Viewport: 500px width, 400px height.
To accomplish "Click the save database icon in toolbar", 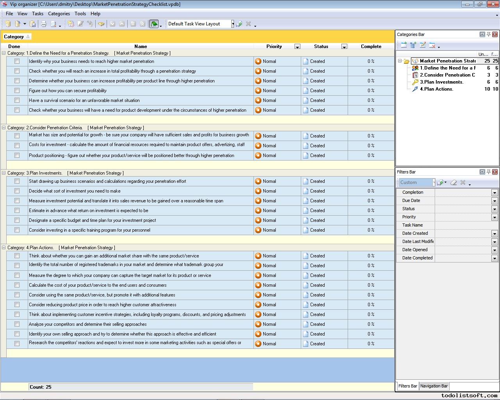I will (x=33, y=24).
